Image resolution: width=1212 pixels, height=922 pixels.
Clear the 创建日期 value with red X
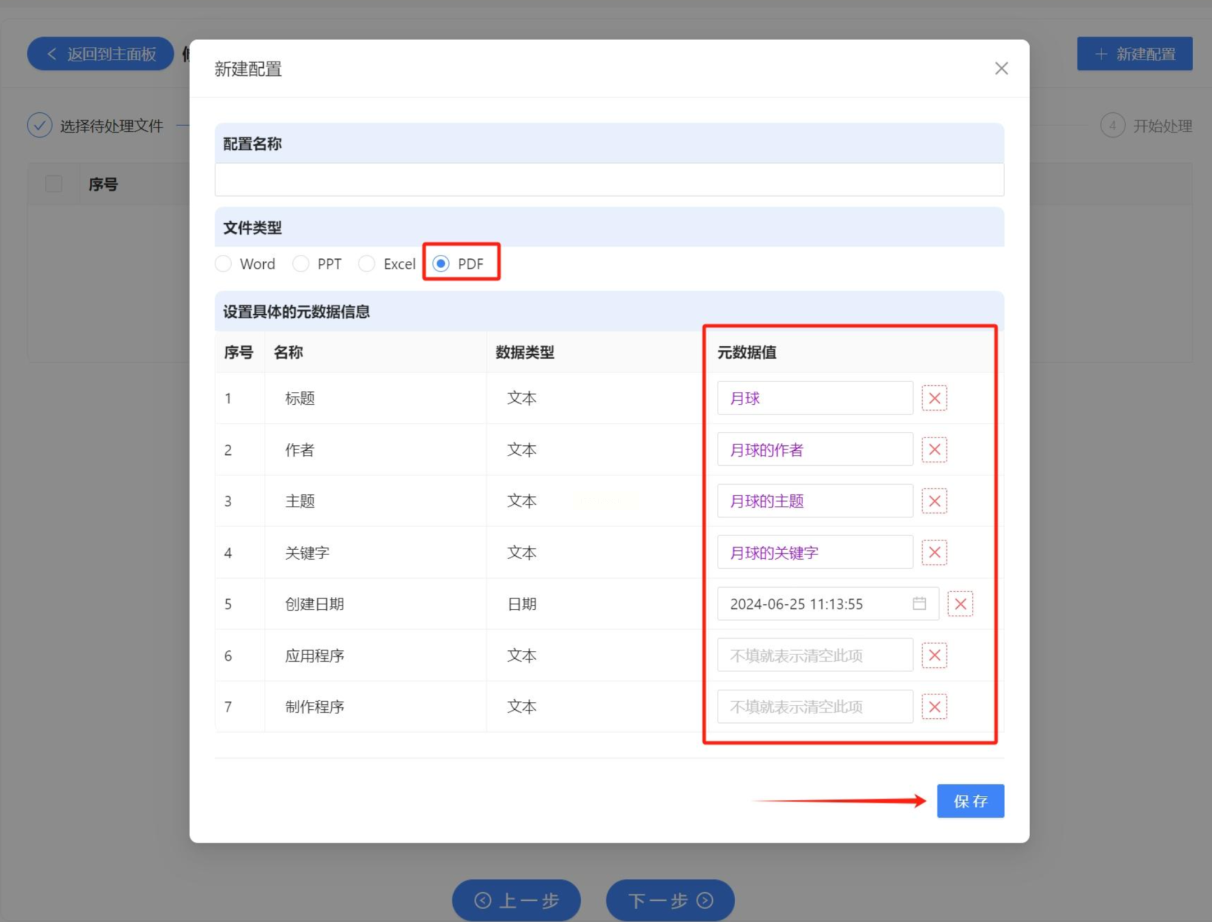pyautogui.click(x=960, y=604)
